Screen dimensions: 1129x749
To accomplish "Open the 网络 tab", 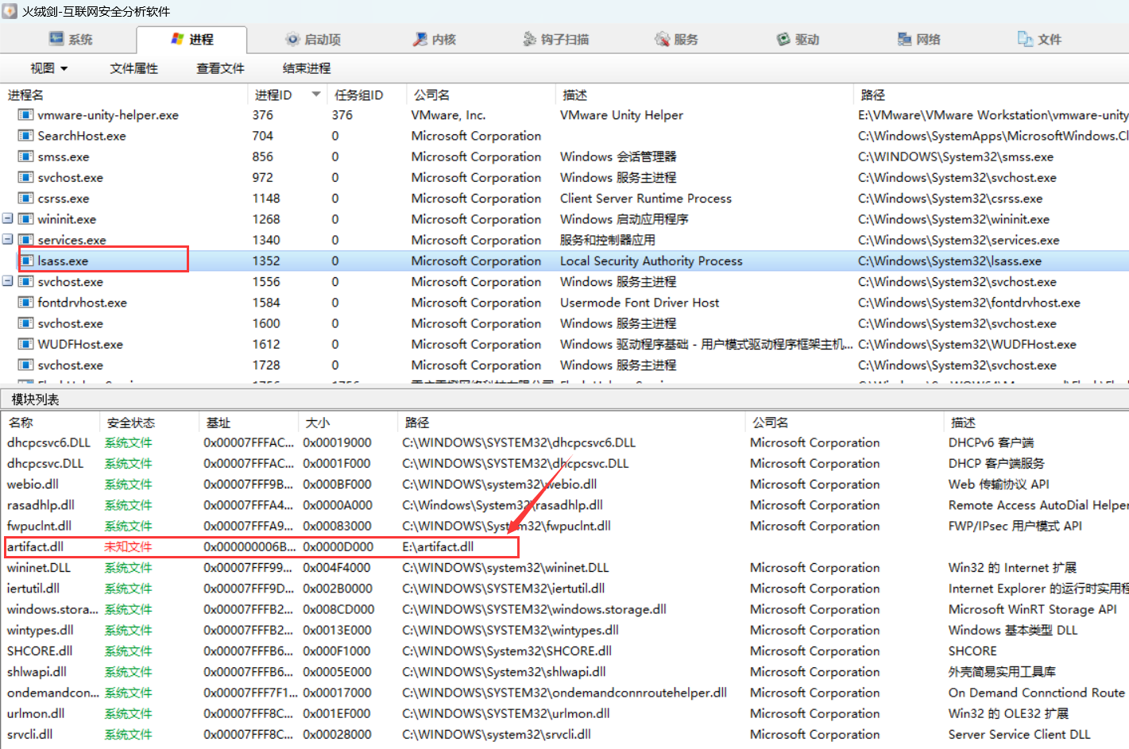I will [x=918, y=39].
